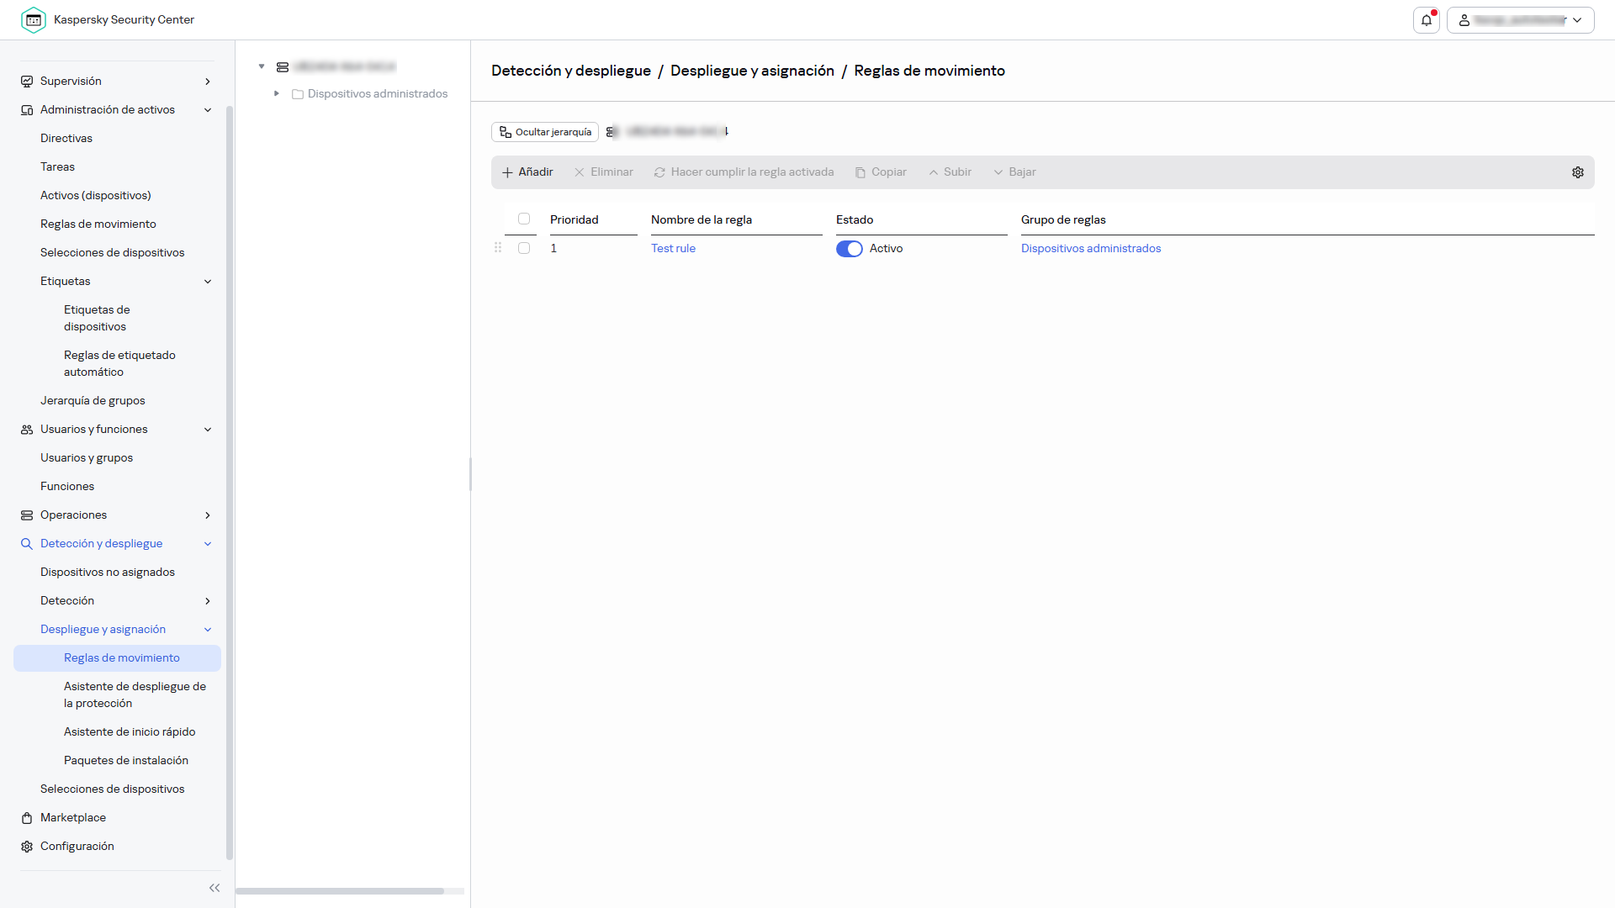The width and height of the screenshot is (1615, 908).
Task: Toggle the Activo status switch off
Action: pos(849,249)
